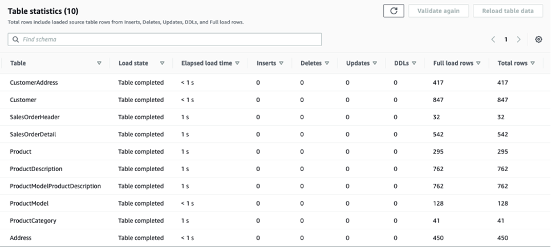
Task: Click the refresh table statistics button
Action: pyautogui.click(x=394, y=11)
